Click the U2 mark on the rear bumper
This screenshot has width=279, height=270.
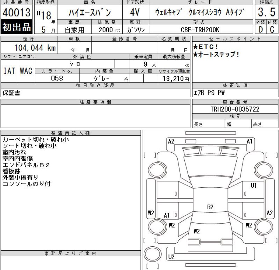point(171,256)
